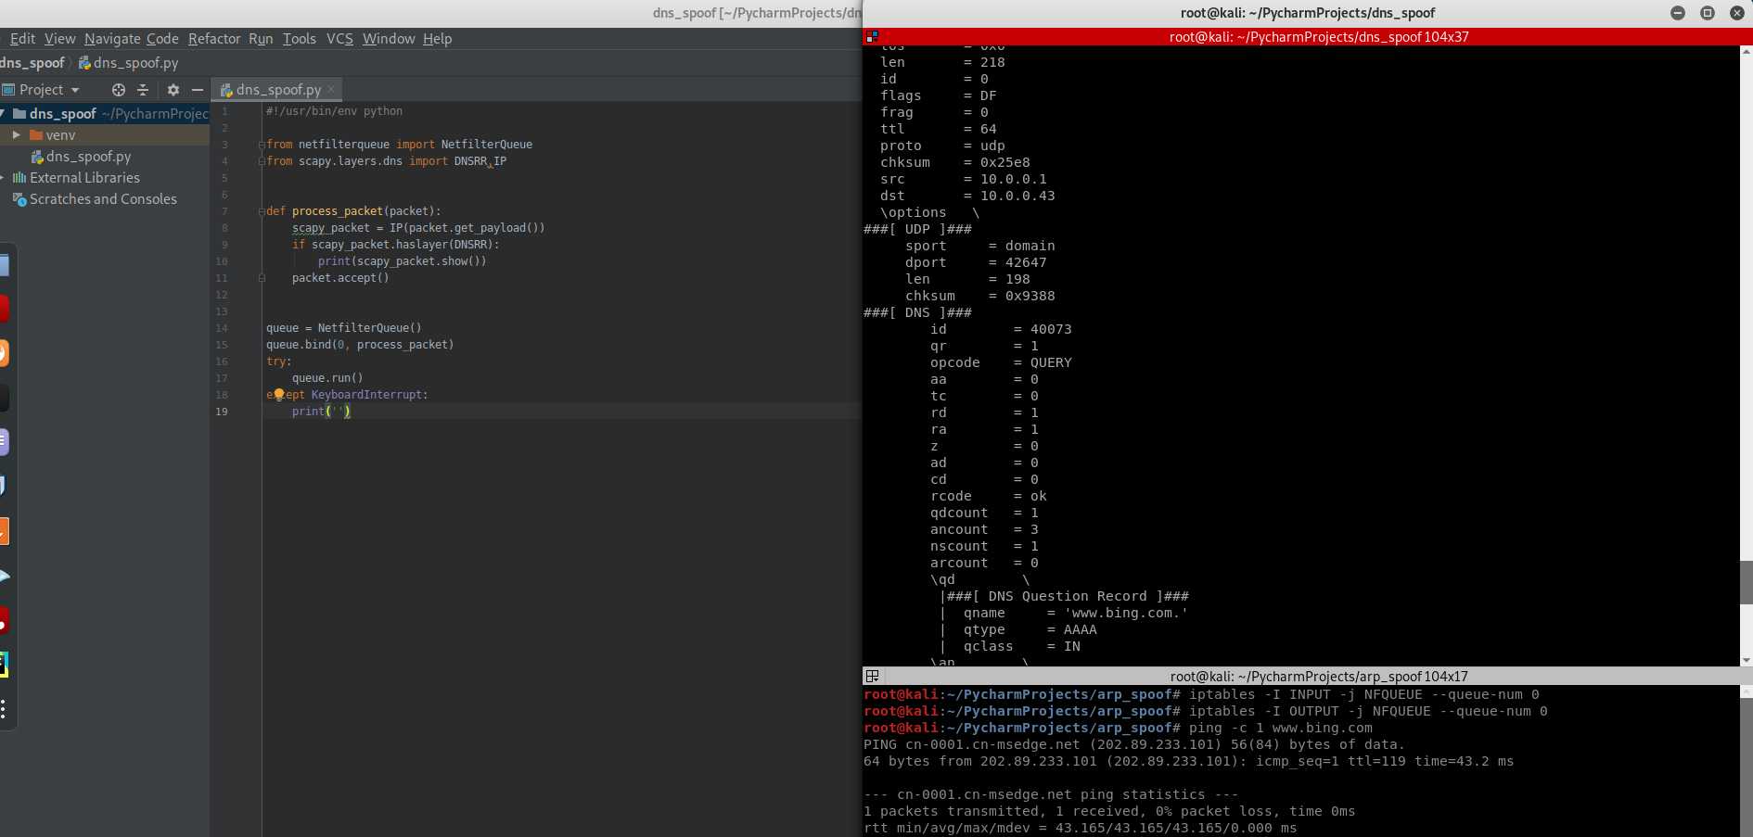This screenshot has height=837, width=1753.
Task: Minimize the root@kali terminal window
Action: [x=1677, y=13]
